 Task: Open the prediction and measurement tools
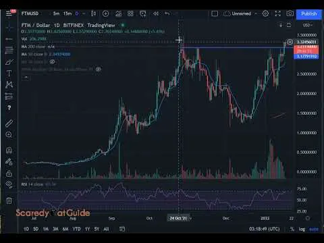9,97
